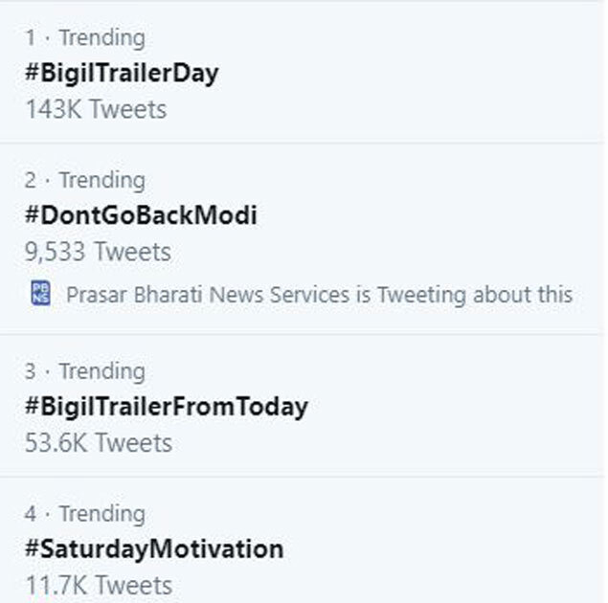Image resolution: width=608 pixels, height=603 pixels.
Task: Click the rank number 4 label
Action: tap(31, 514)
